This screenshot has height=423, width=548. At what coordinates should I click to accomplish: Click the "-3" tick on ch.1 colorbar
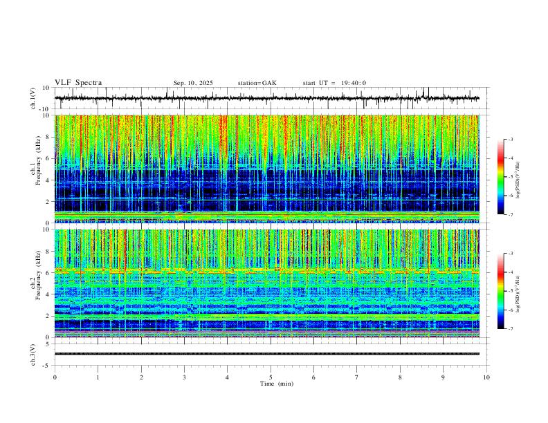click(x=510, y=139)
